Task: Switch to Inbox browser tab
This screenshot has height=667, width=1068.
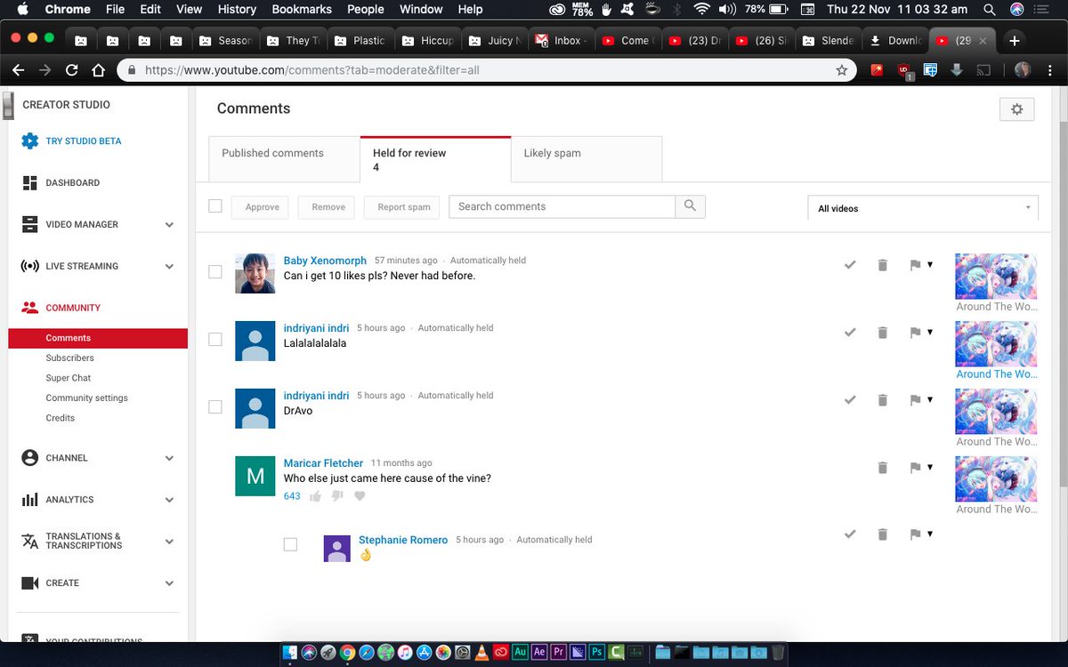Action: pyautogui.click(x=560, y=40)
